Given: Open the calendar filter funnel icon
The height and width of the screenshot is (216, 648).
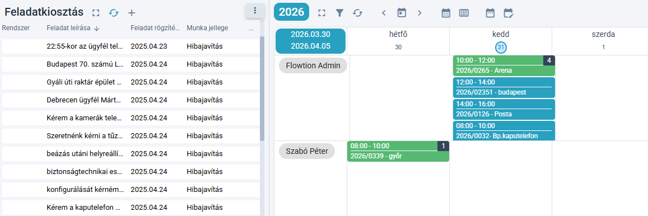Looking at the screenshot, I should (x=339, y=13).
